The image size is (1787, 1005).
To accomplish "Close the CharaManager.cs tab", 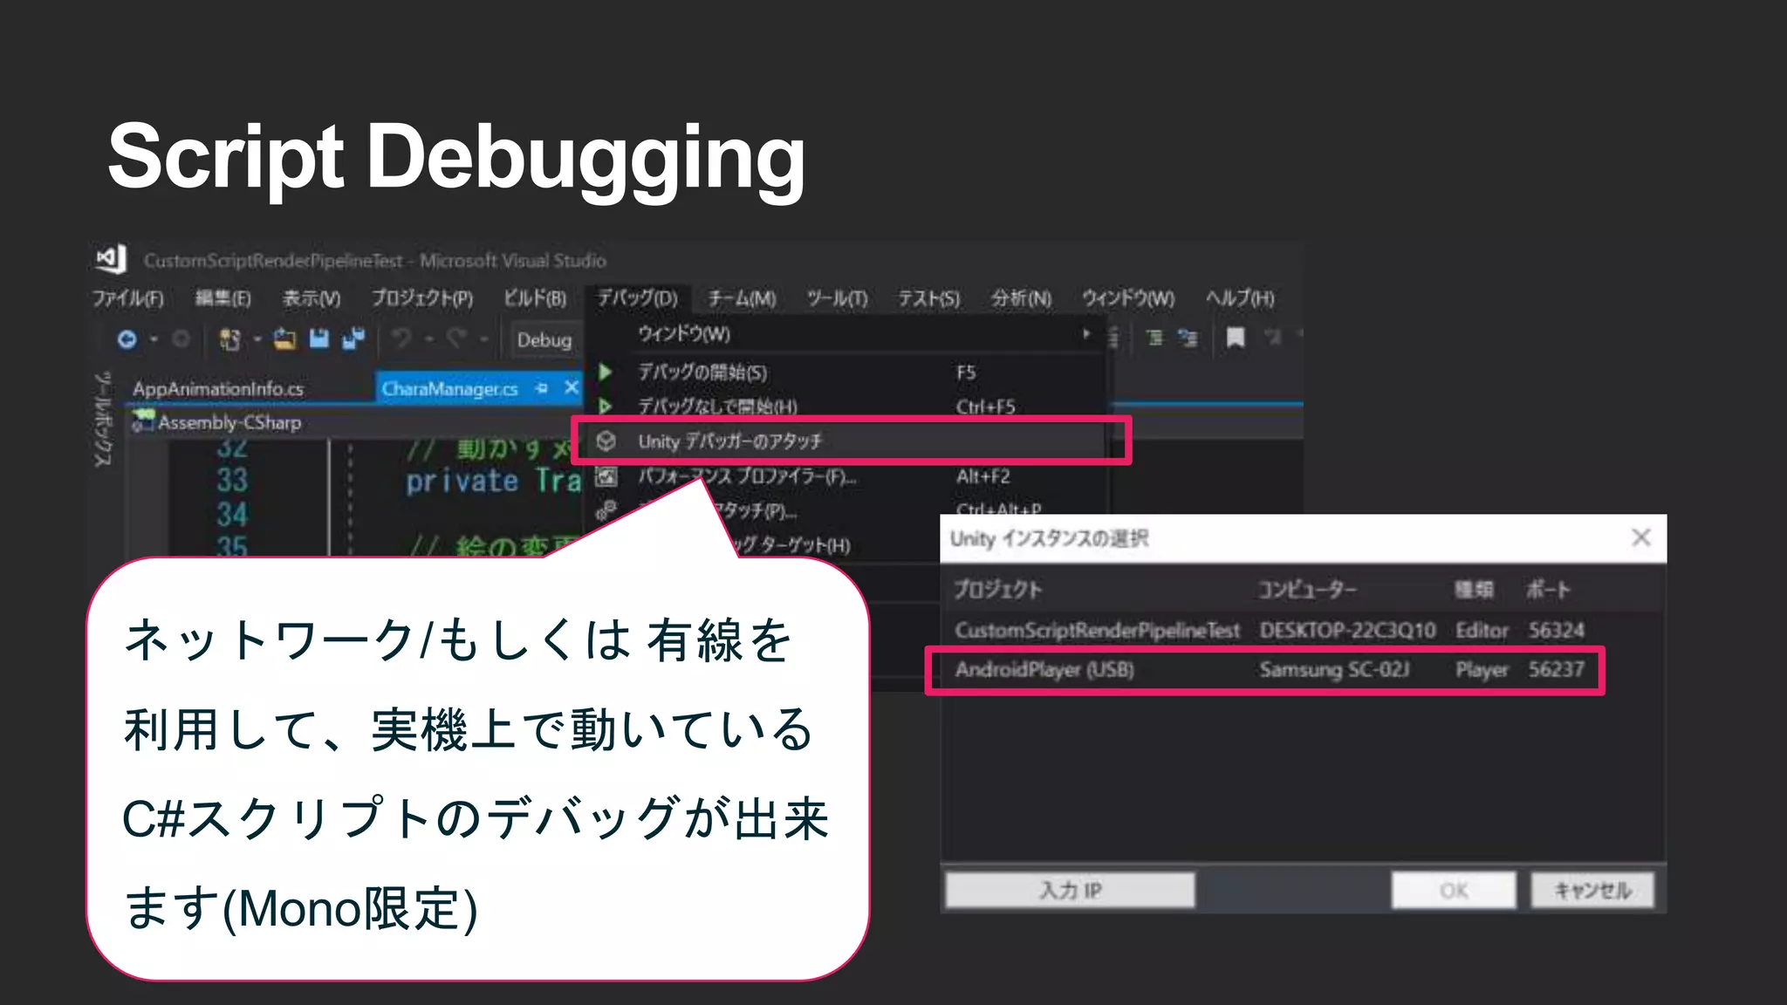I will tap(572, 387).
